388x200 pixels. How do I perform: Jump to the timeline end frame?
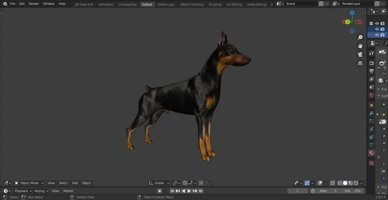[x=201, y=191]
